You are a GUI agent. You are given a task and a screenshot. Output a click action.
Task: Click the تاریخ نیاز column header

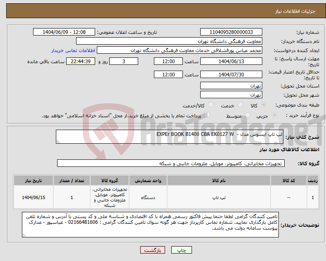click(x=34, y=180)
